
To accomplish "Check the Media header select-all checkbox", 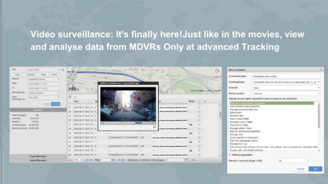I will click(199, 102).
